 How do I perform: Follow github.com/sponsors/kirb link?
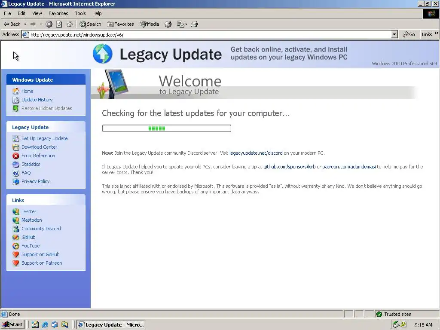[289, 167]
